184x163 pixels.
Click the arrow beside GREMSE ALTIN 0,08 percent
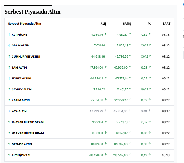[x=150, y=144]
